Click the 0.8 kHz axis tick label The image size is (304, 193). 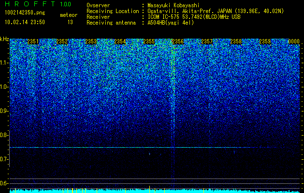[x=4, y=135]
